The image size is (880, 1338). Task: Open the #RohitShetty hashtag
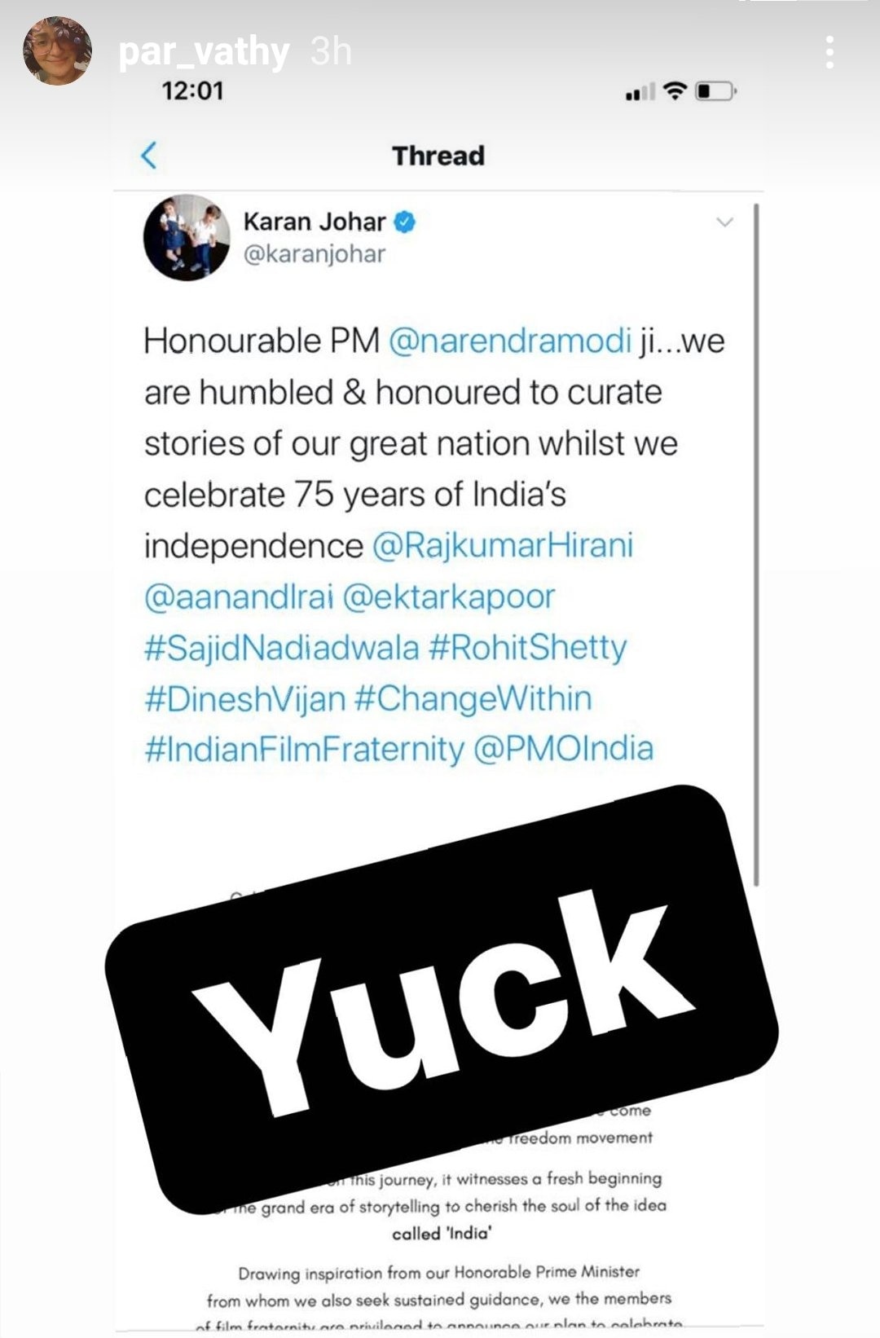click(528, 647)
